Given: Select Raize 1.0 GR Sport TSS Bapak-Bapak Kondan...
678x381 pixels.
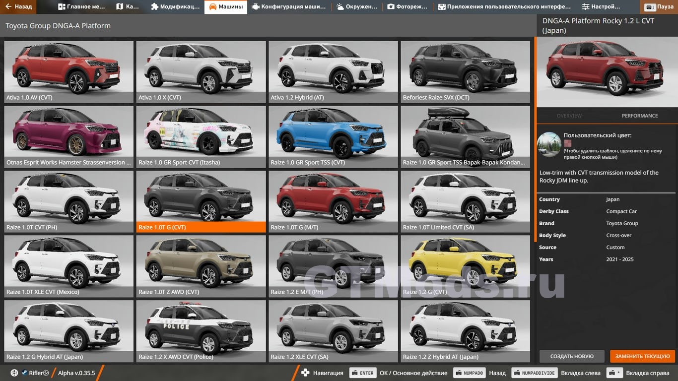Looking at the screenshot, I should pyautogui.click(x=466, y=136).
